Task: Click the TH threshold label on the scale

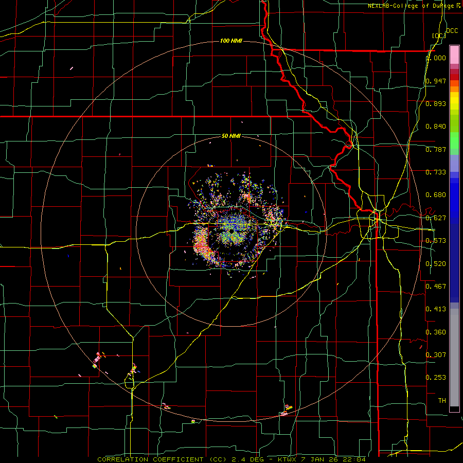Action: pyautogui.click(x=442, y=401)
